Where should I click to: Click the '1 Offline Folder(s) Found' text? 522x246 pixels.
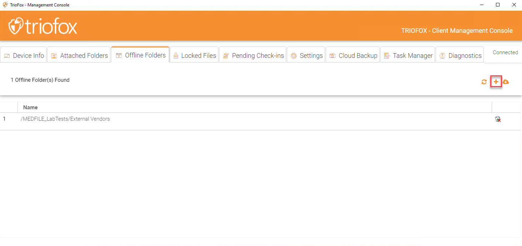(x=40, y=80)
